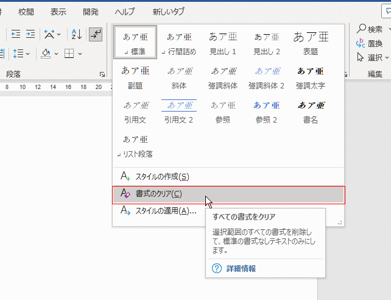Click the 検索 search button
391x300 pixels.
(x=370, y=29)
